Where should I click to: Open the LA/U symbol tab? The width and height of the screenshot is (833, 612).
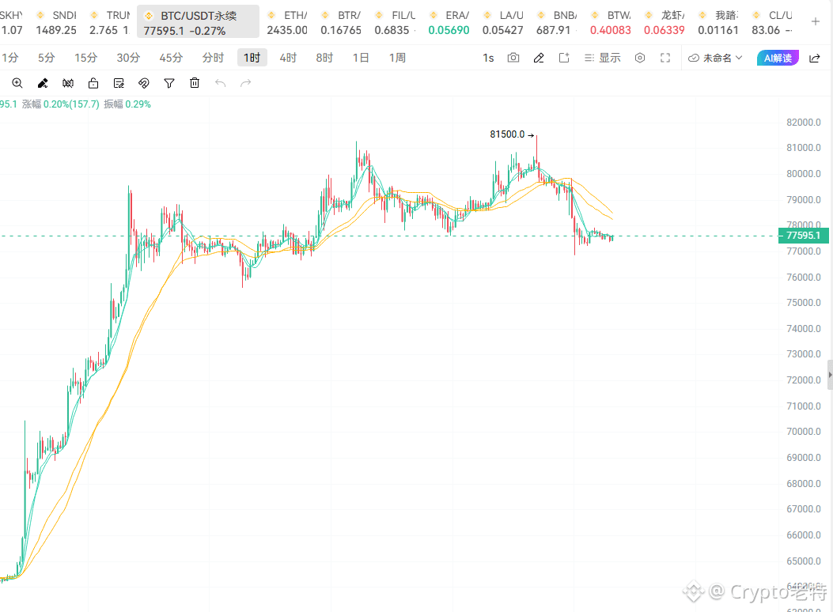[502, 22]
